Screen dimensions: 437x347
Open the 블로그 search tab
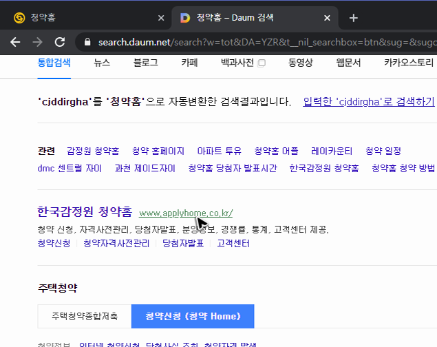click(x=145, y=63)
